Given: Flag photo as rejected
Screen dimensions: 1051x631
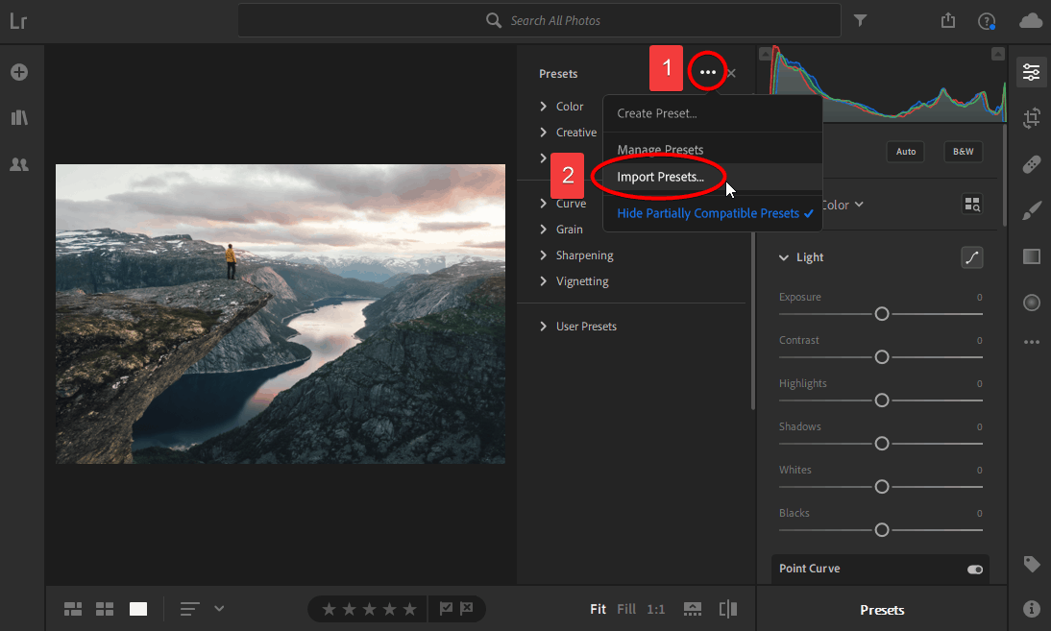Looking at the screenshot, I should pos(467,608).
